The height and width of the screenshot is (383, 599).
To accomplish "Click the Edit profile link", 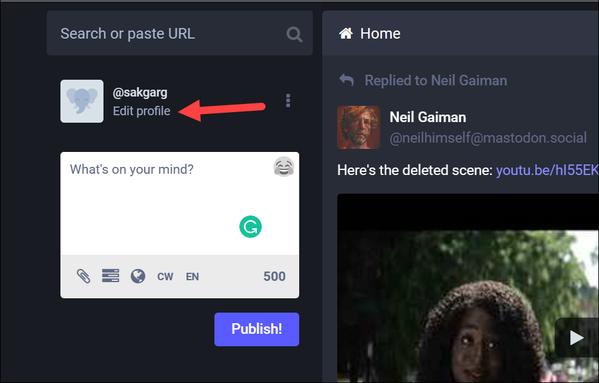I will click(x=141, y=111).
